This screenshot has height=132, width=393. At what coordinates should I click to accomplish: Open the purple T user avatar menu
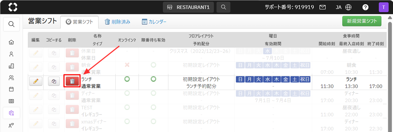click(383, 7)
